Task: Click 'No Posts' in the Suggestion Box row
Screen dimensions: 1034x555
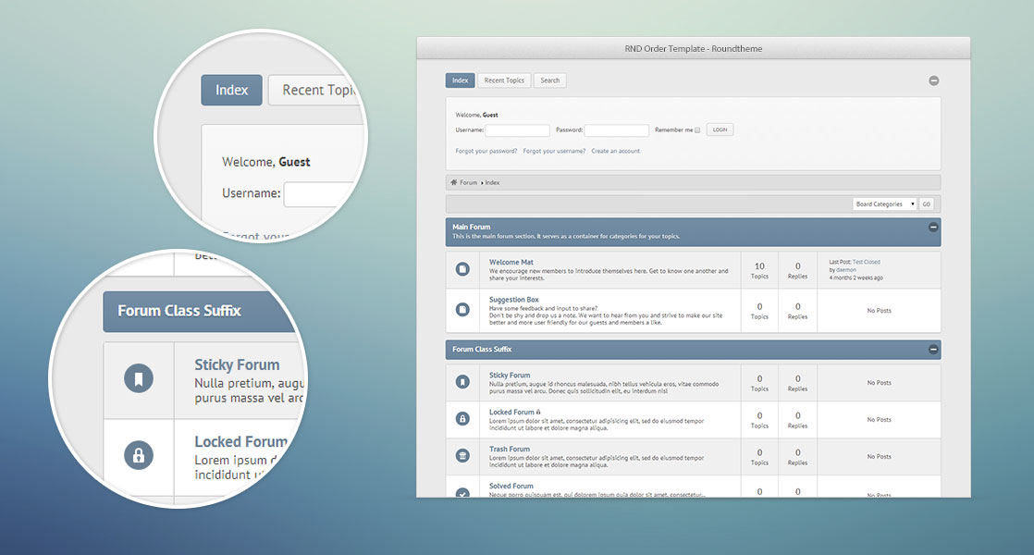Action: tap(879, 311)
